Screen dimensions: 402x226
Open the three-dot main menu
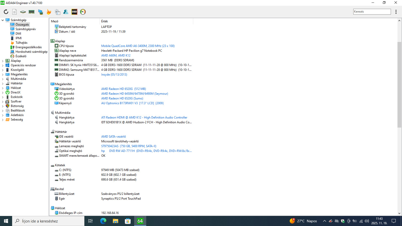pyautogui.click(x=396, y=12)
